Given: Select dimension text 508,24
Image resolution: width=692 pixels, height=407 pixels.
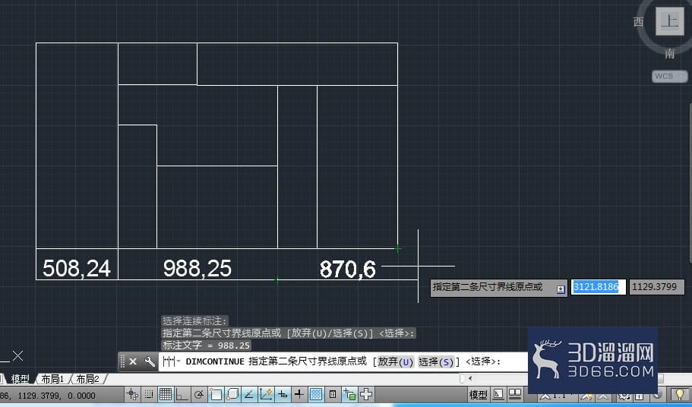Looking at the screenshot, I should tap(77, 268).
